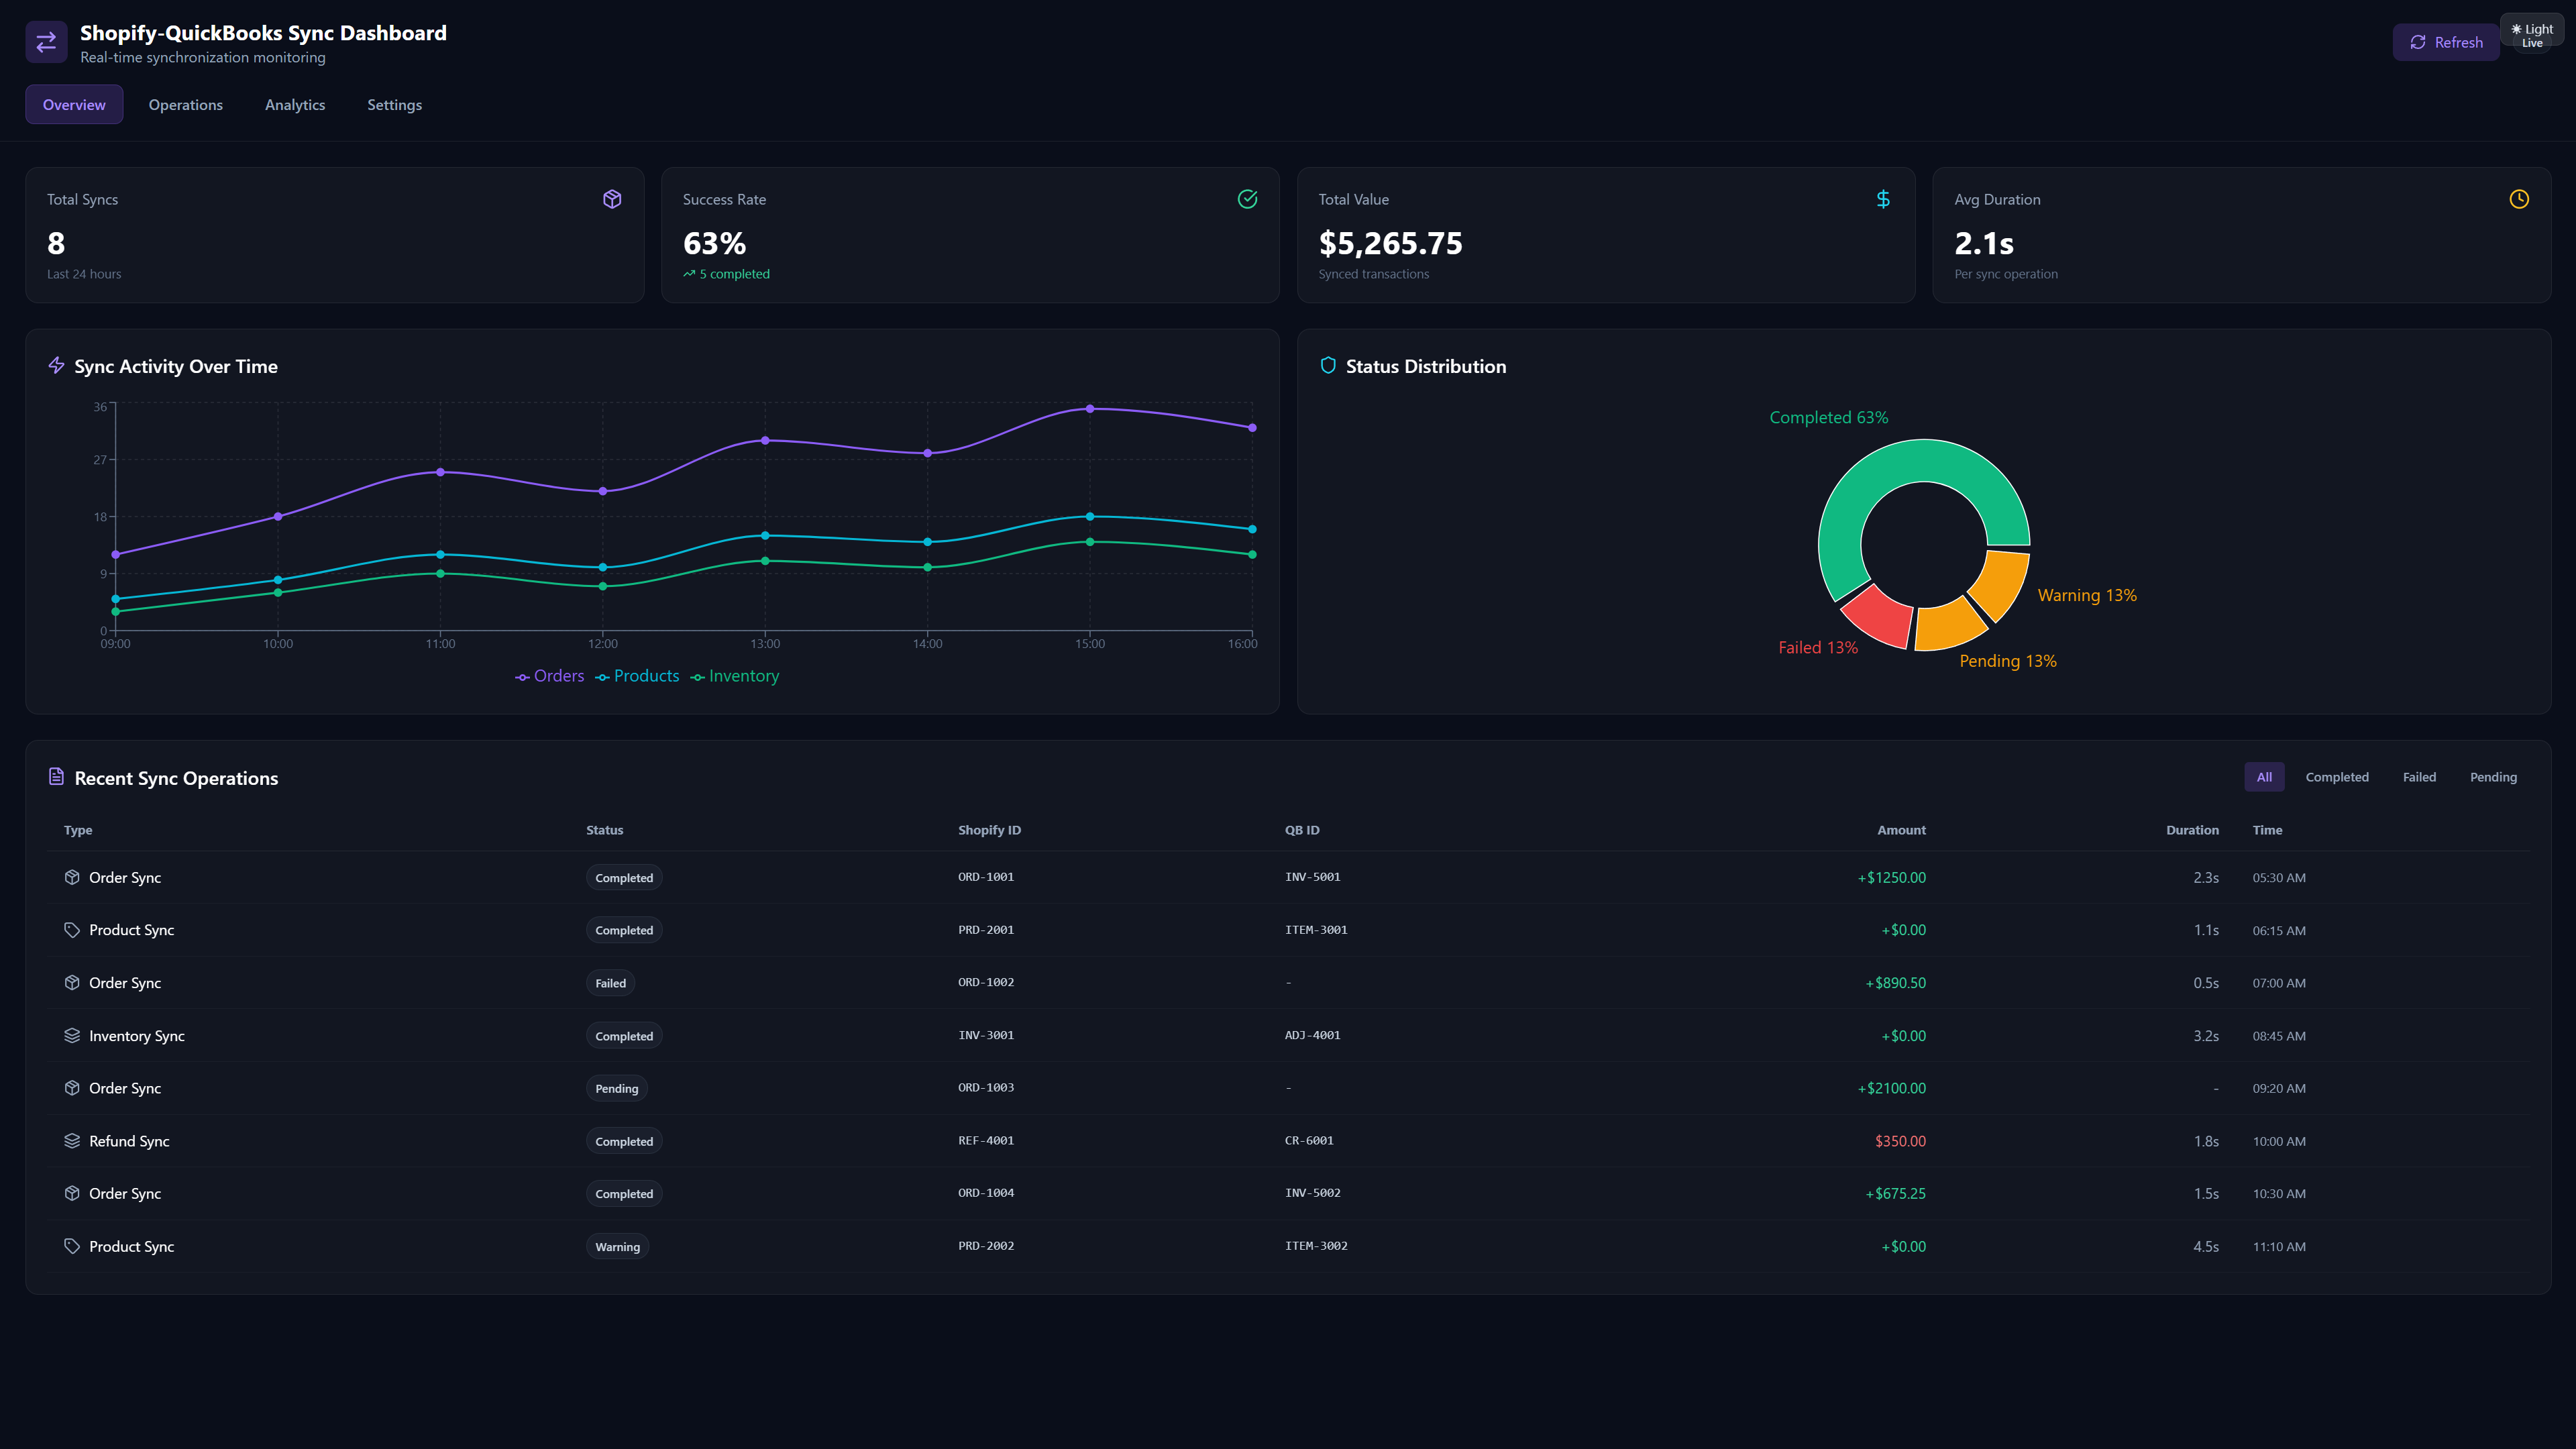The image size is (2576, 1449).
Task: Filter operations by Pending status
Action: (2493, 776)
